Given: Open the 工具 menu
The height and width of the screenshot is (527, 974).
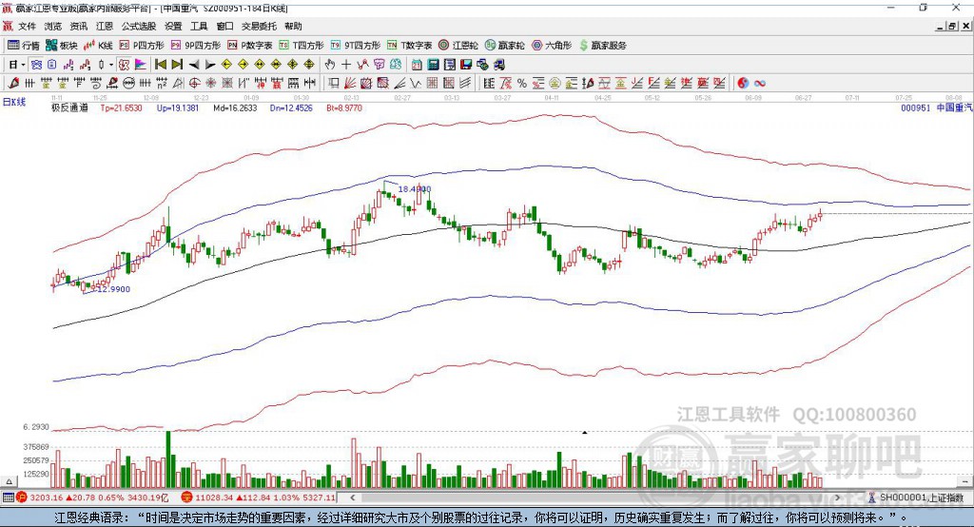Looking at the screenshot, I should [x=199, y=26].
